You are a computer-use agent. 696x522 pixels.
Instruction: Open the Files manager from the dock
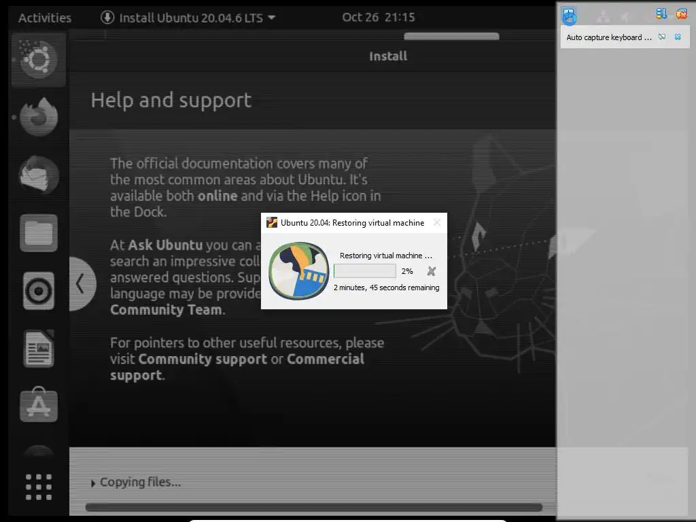coord(39,233)
